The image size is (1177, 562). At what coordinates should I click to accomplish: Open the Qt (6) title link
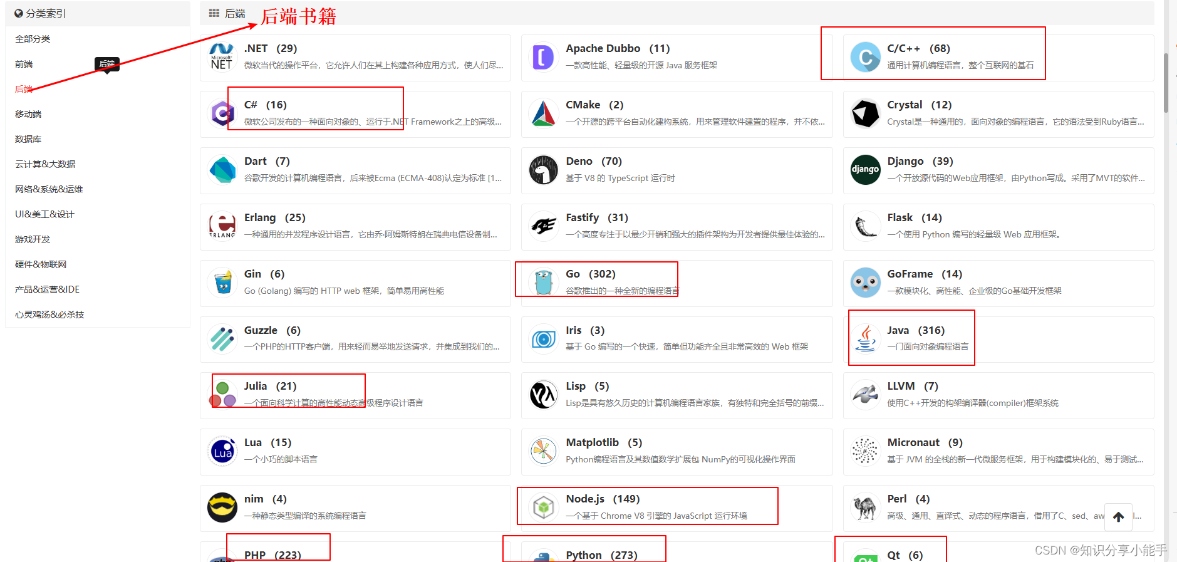pyautogui.click(x=905, y=555)
